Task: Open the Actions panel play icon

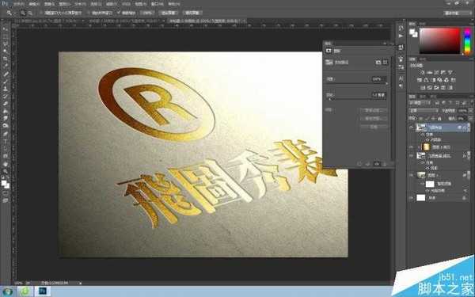Action: [x=401, y=36]
